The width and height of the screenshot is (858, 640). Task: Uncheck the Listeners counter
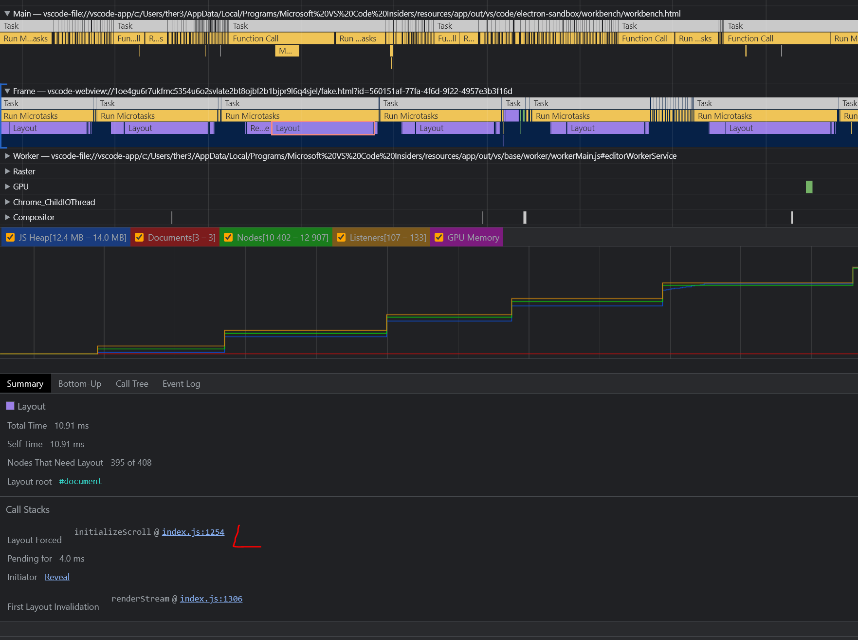coord(341,237)
